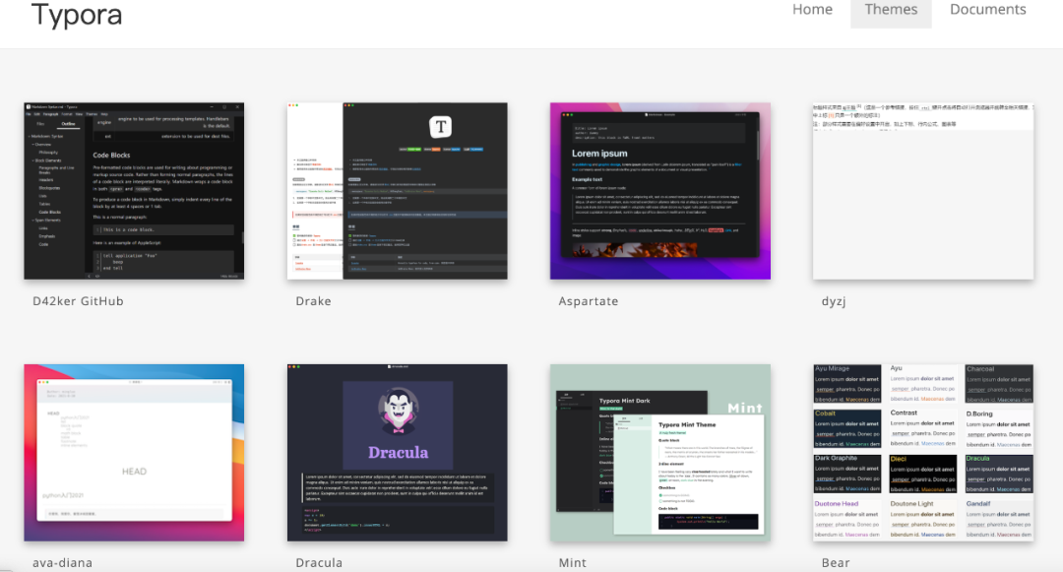Open the Aspartate theme preview image
The height and width of the screenshot is (572, 1063).
660,191
